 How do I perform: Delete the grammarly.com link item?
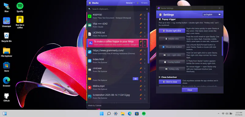tap(141, 54)
